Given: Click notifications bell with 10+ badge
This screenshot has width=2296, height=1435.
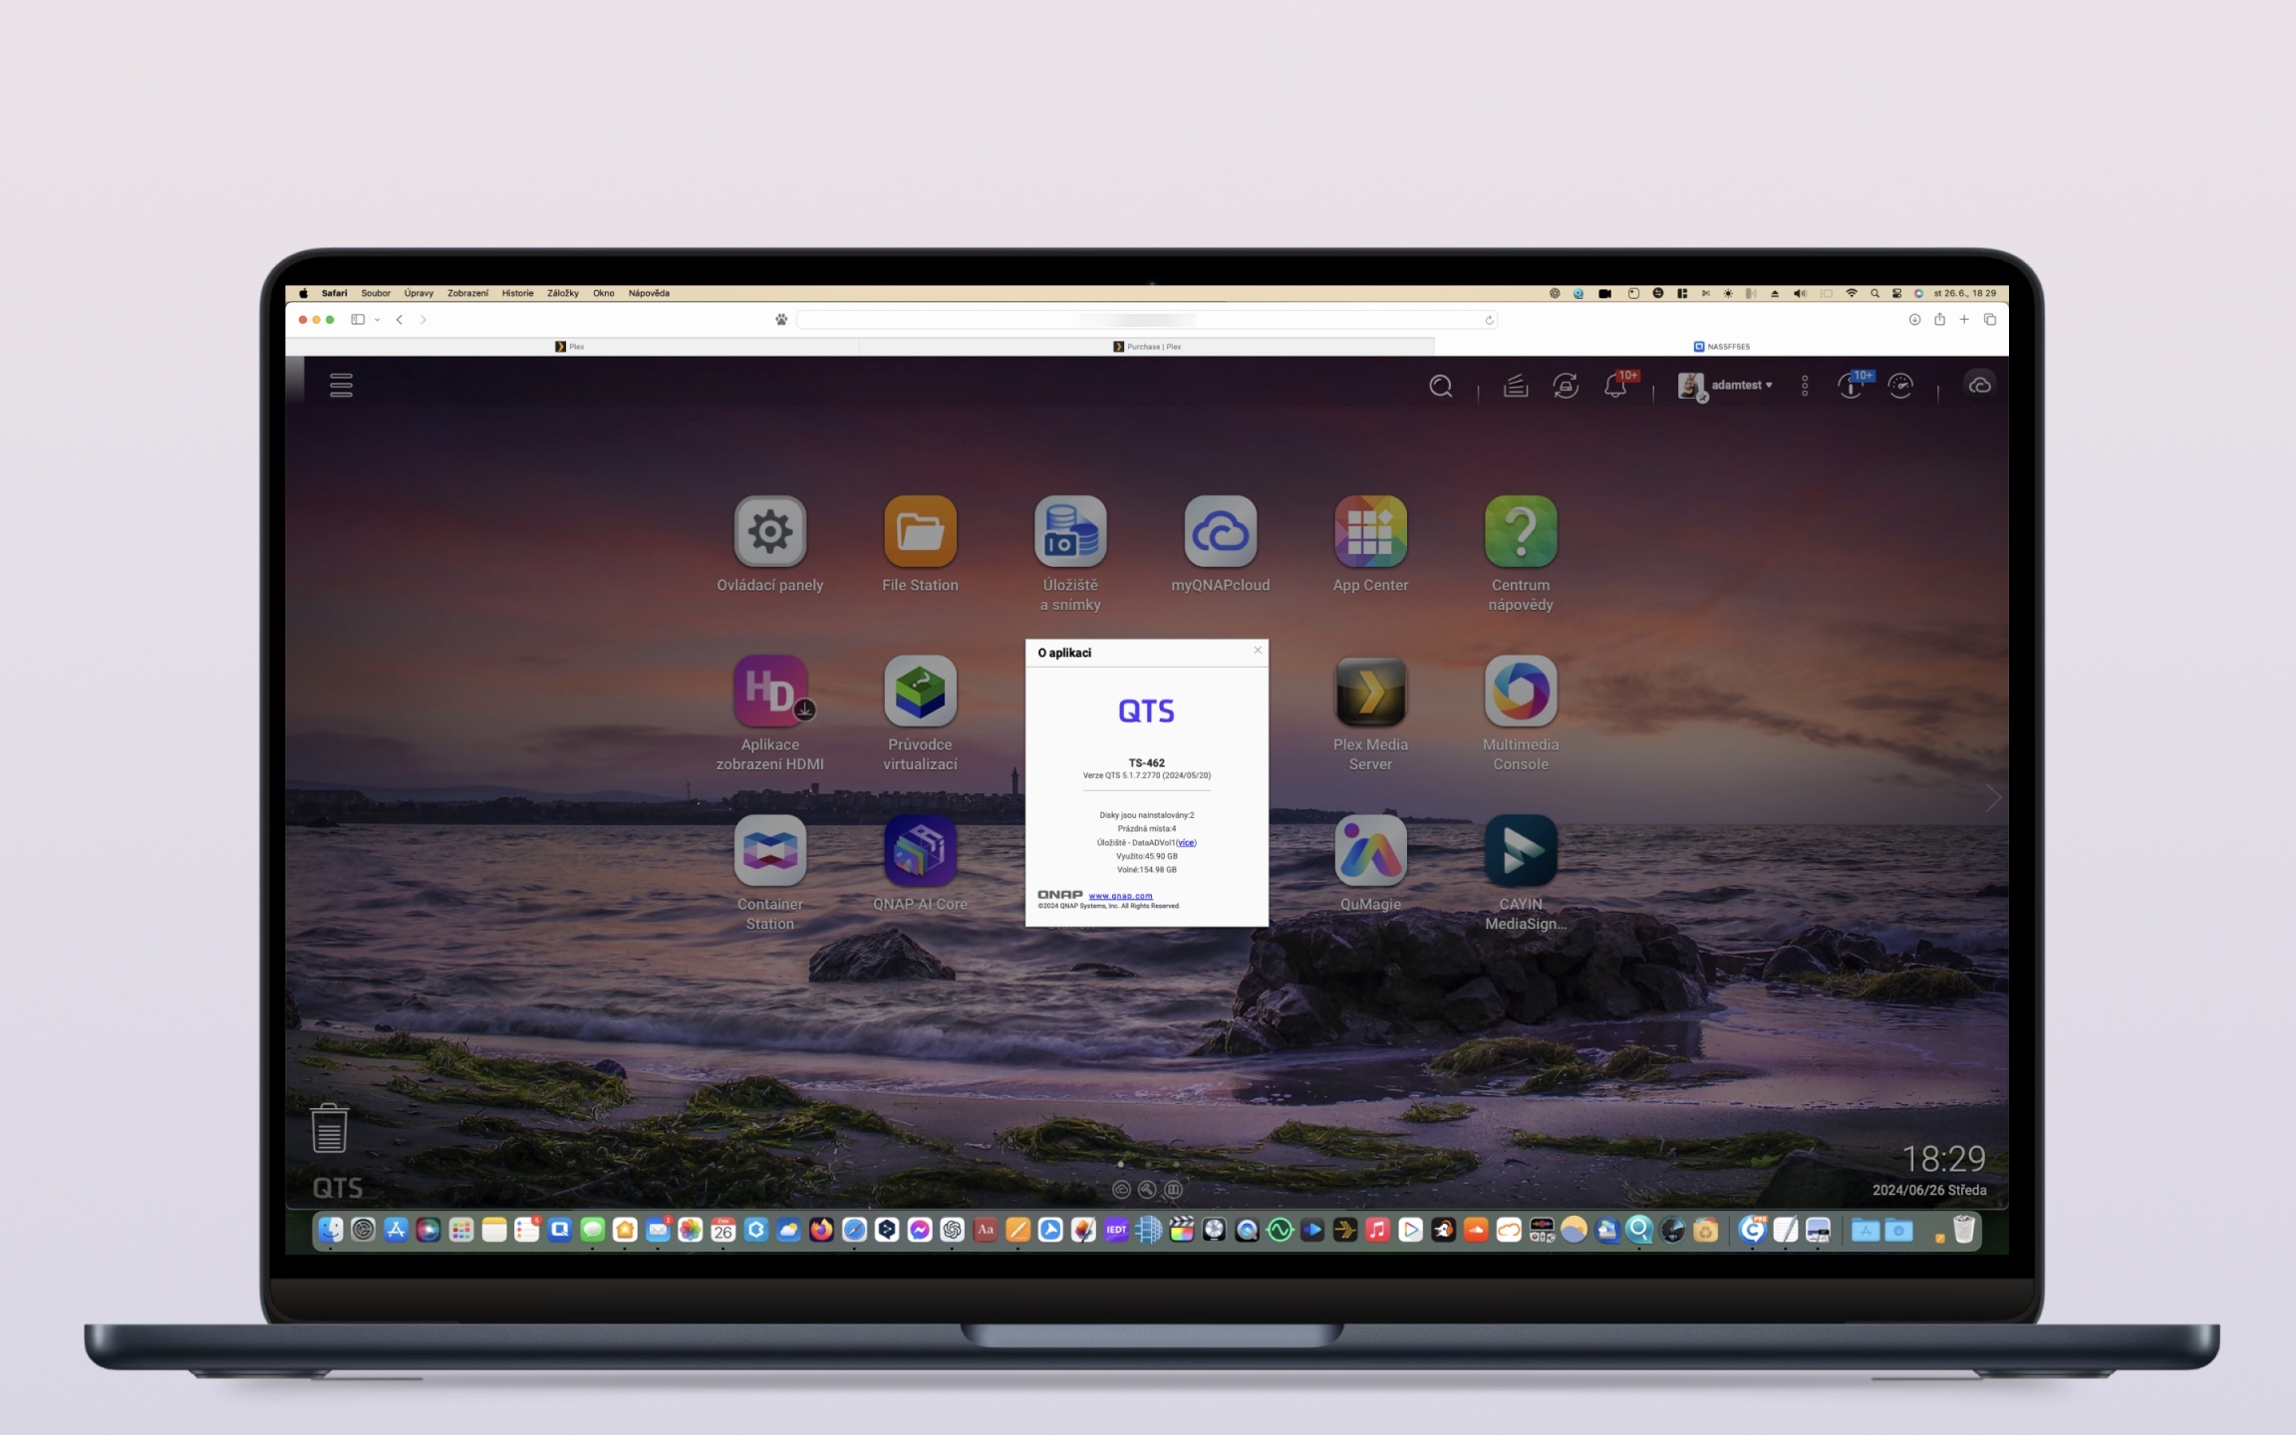Looking at the screenshot, I should (1615, 386).
